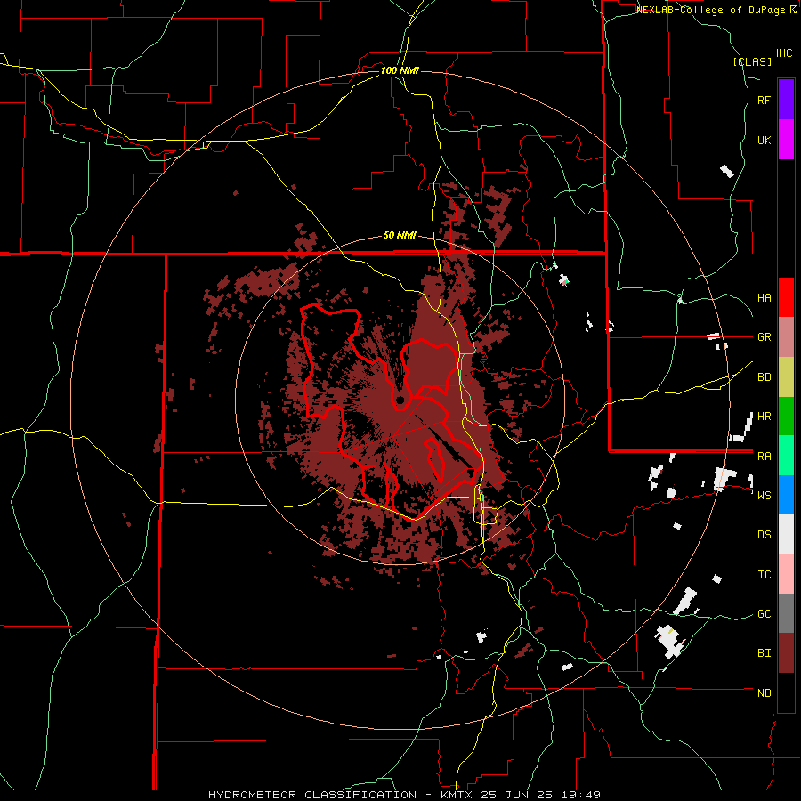Screen dimensions: 801x801
Task: Click the 'RF' legend label
Action: (x=764, y=100)
